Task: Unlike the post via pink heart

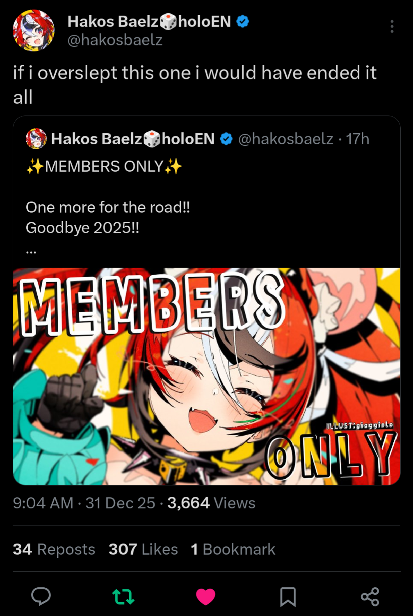Action: click(205, 597)
